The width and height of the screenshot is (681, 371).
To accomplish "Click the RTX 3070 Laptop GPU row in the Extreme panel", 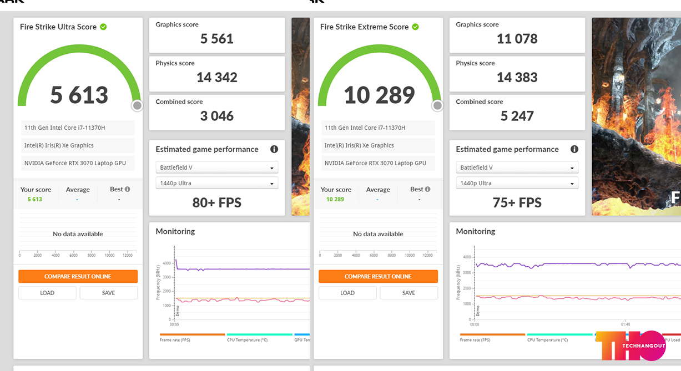I will 378,163.
